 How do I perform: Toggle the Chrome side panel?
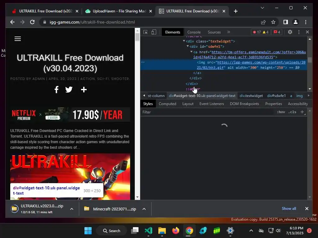click(286, 22)
